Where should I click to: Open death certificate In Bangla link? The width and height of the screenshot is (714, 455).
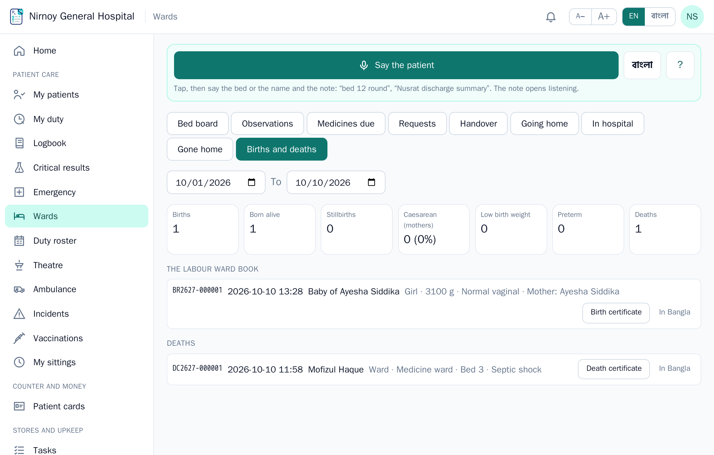(674, 369)
